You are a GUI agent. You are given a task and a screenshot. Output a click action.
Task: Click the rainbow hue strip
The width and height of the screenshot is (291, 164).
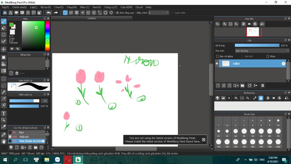tap(47, 36)
